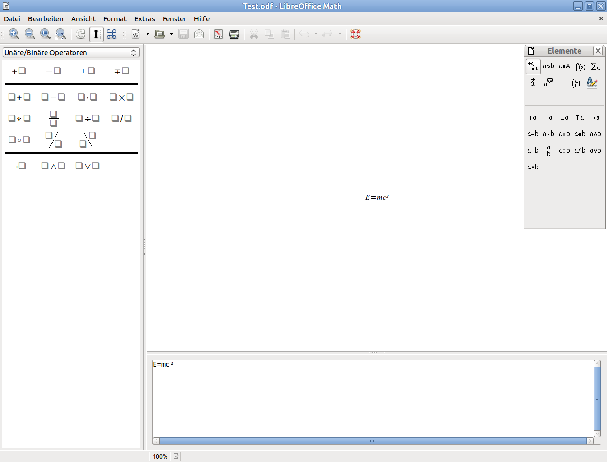The image size is (607, 462).
Task: Refresh the formula with the Update icon
Action: pyautogui.click(x=81, y=34)
